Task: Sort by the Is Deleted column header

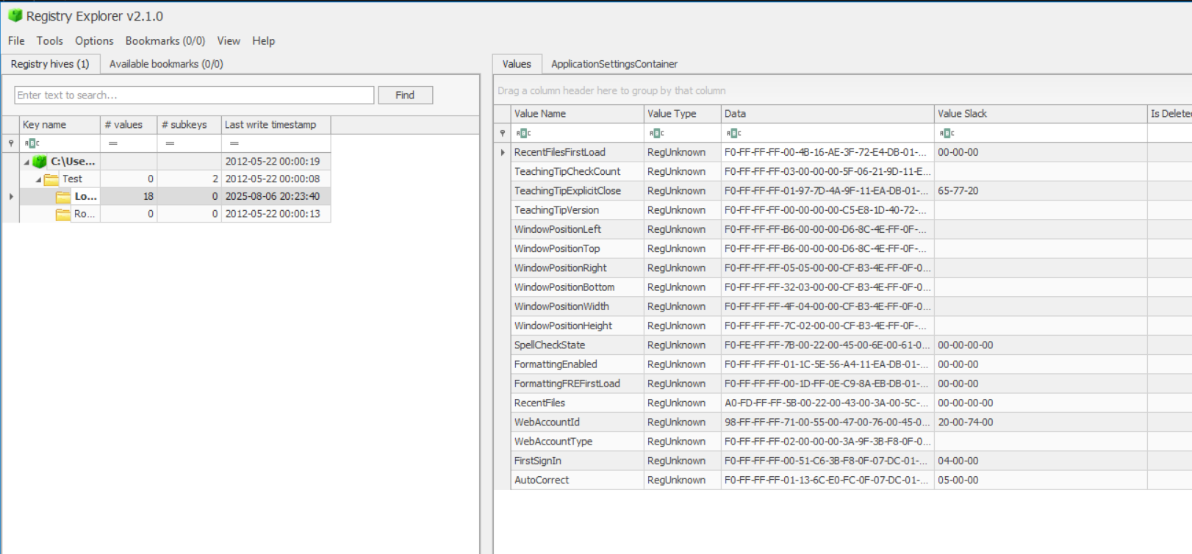Action: (1170, 114)
